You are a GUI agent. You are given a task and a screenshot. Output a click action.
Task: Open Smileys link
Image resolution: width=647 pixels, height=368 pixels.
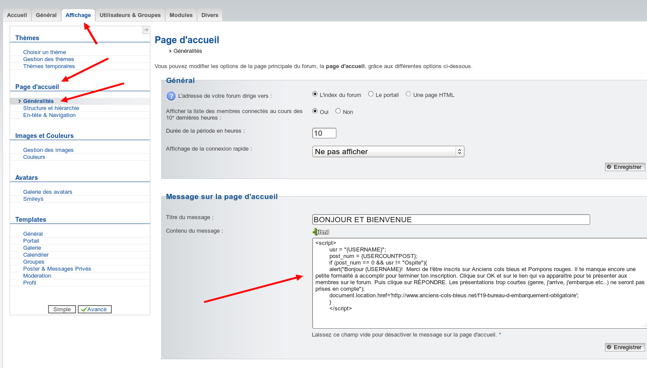(33, 199)
